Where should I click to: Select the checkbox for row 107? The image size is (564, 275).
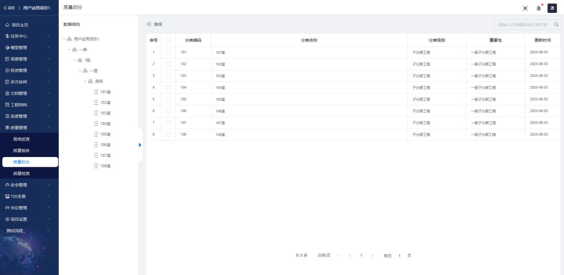(x=168, y=122)
